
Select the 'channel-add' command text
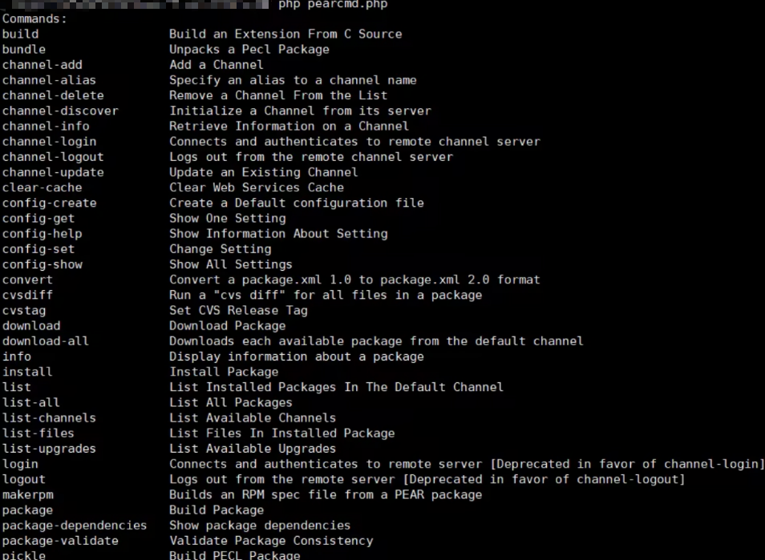pos(42,65)
